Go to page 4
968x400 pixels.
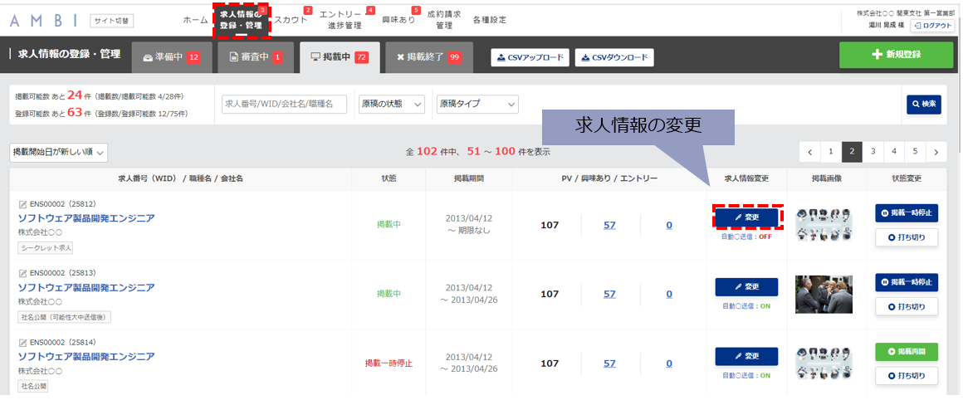tap(894, 151)
